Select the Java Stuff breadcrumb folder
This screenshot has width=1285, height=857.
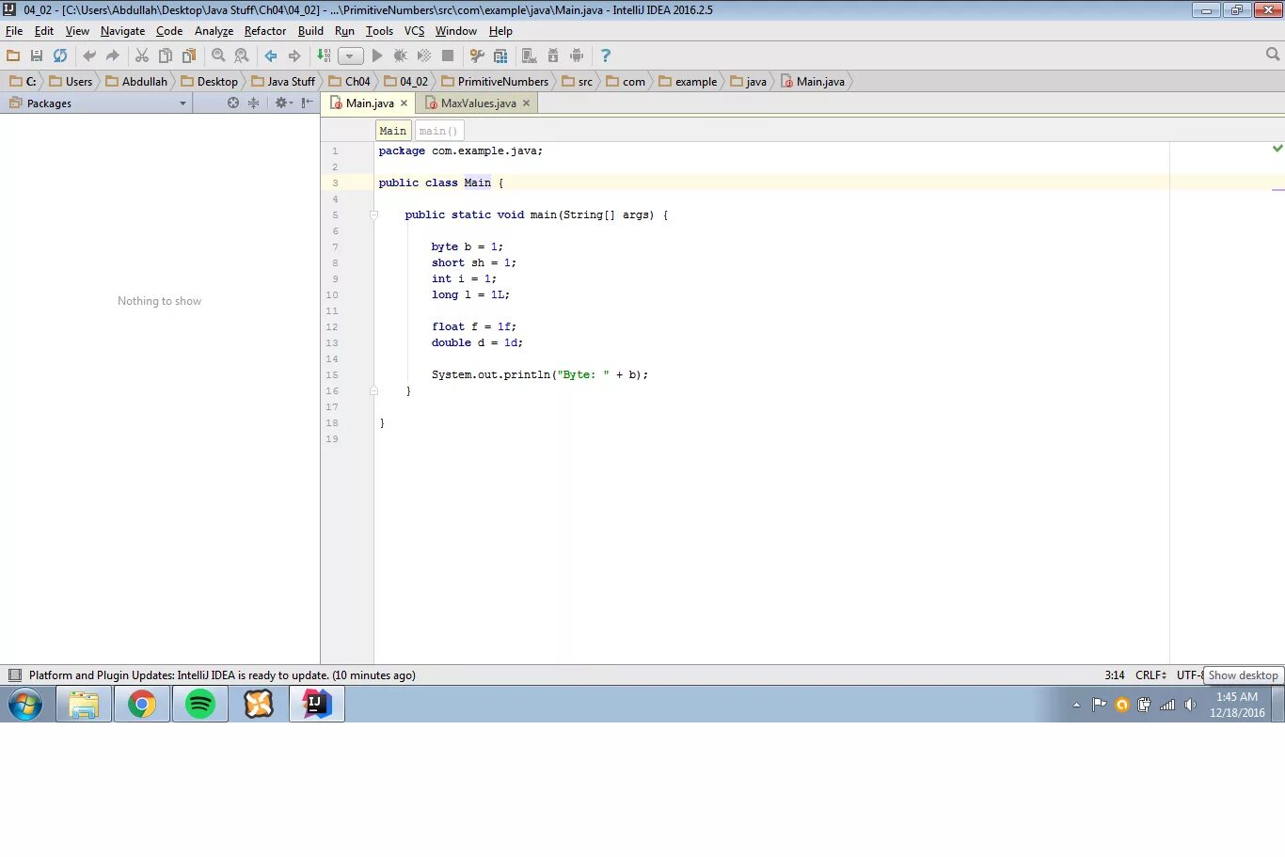click(x=283, y=82)
